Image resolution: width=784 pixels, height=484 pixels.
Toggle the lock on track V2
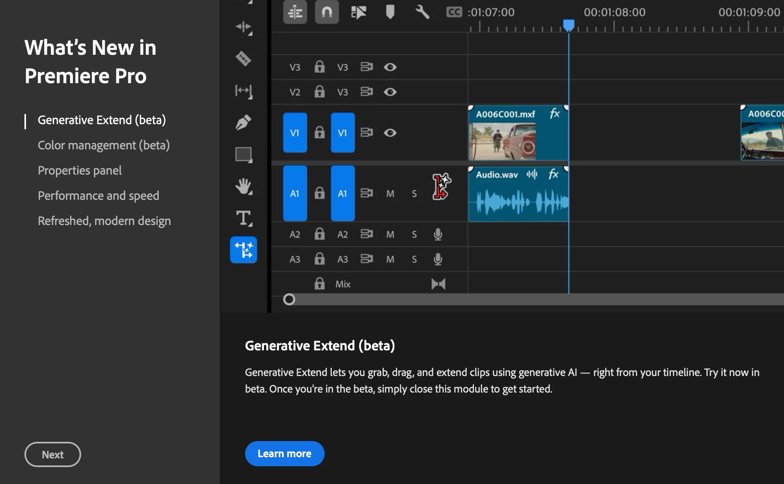(x=320, y=92)
